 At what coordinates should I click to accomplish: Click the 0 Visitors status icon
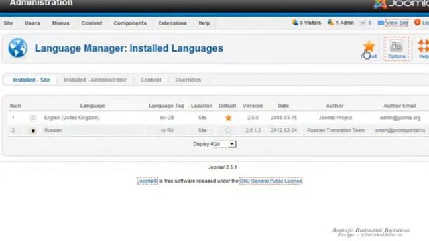tap(295, 23)
